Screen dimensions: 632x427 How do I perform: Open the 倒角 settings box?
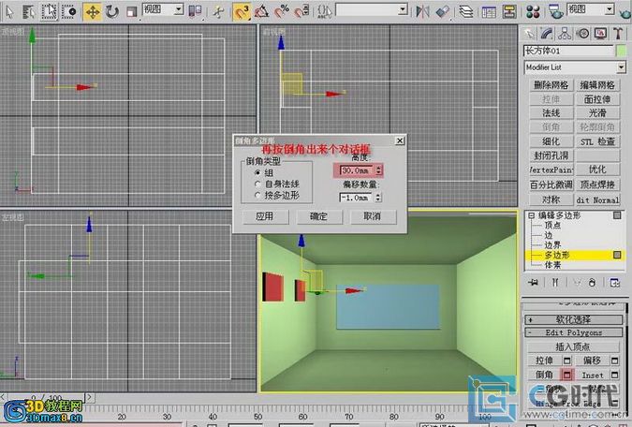point(566,375)
